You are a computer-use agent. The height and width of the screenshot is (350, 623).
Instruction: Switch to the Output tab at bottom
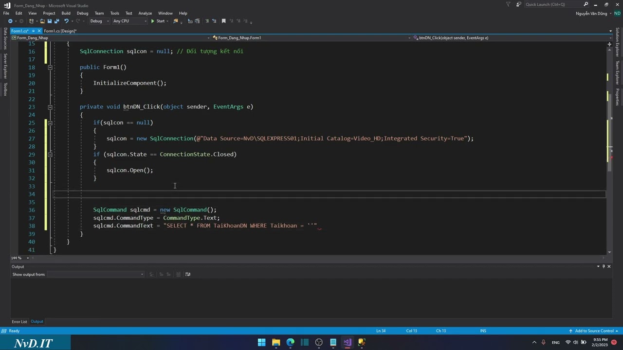(37, 322)
